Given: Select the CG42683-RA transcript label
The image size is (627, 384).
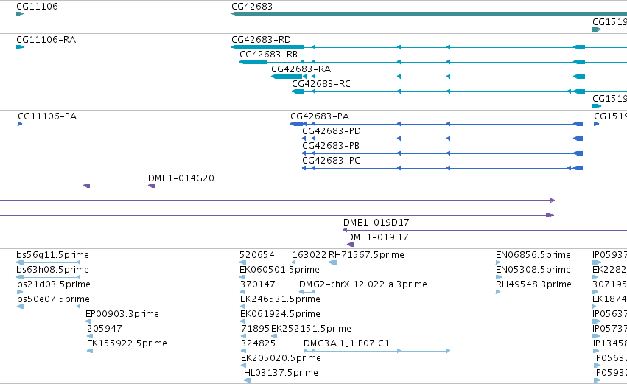Looking at the screenshot, I should coord(301,69).
